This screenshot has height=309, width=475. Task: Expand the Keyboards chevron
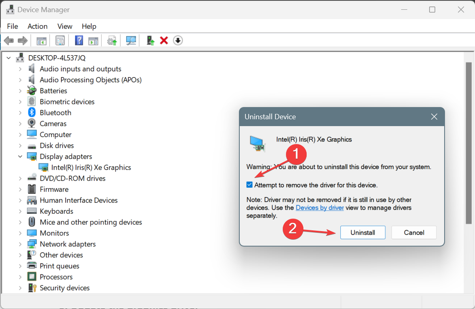click(x=20, y=211)
